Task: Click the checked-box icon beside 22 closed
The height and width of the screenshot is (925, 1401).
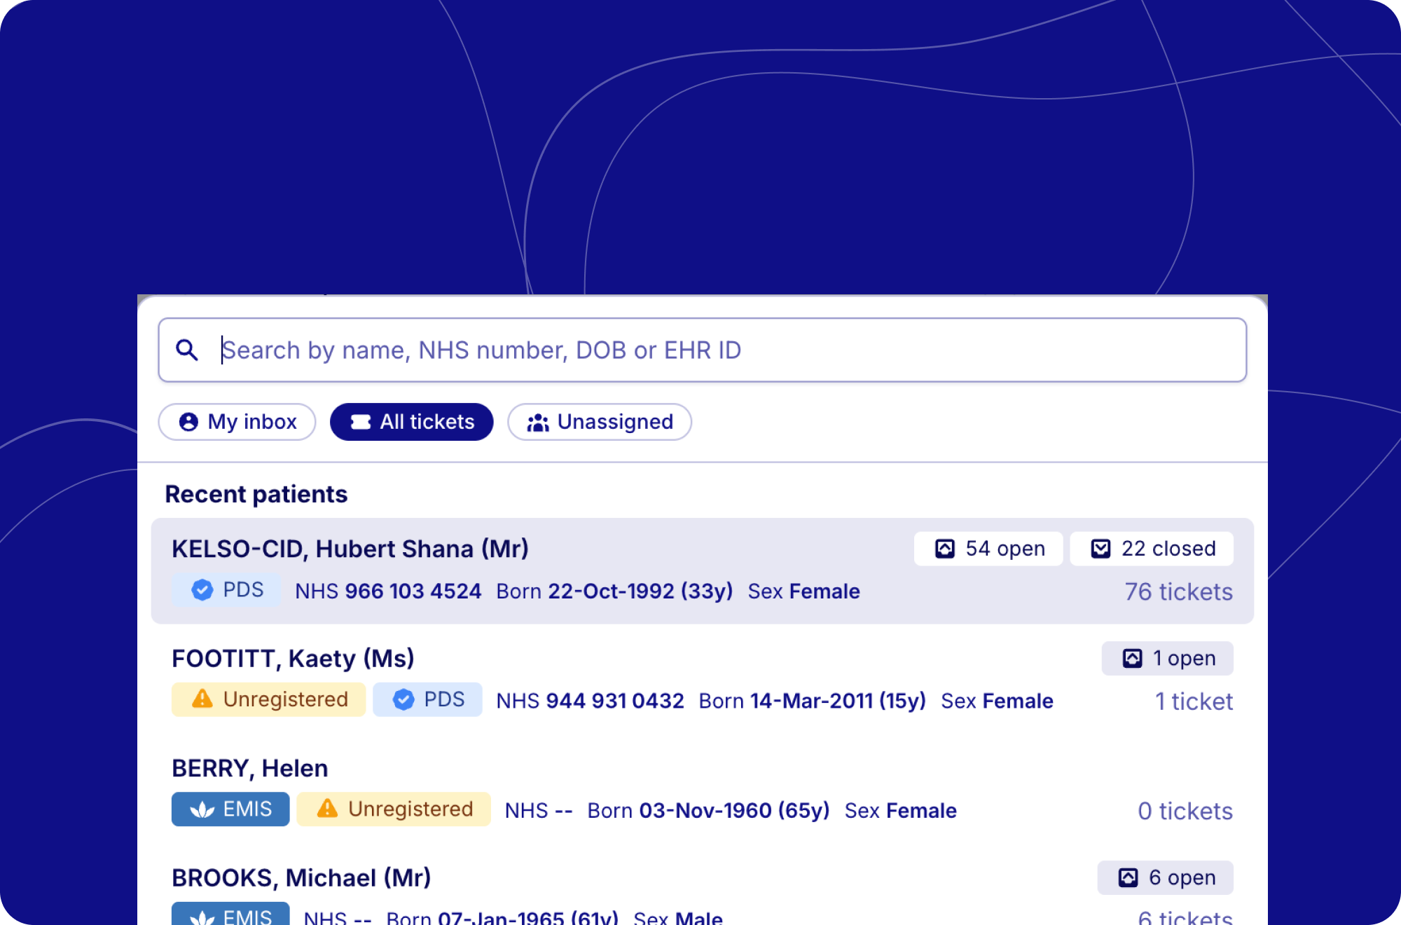Action: click(1100, 549)
